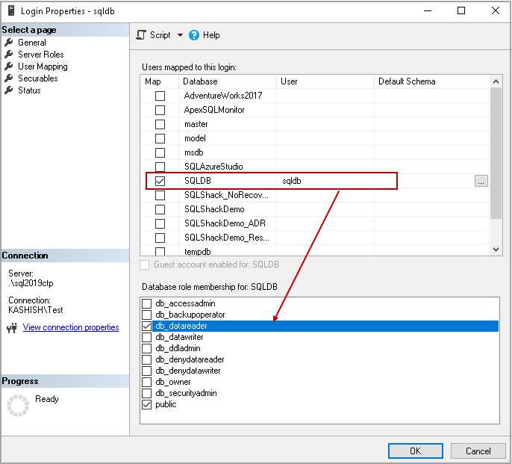This screenshot has width=512, height=464.
Task: Select the SQLShackDemo_Res... database row
Action: (x=315, y=238)
